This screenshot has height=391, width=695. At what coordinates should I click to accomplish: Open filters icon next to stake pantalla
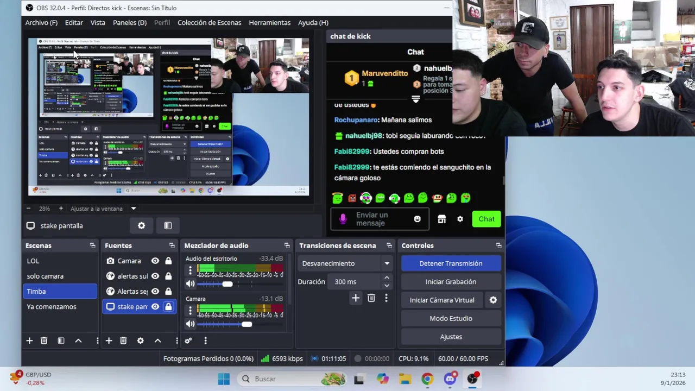pyautogui.click(x=168, y=225)
